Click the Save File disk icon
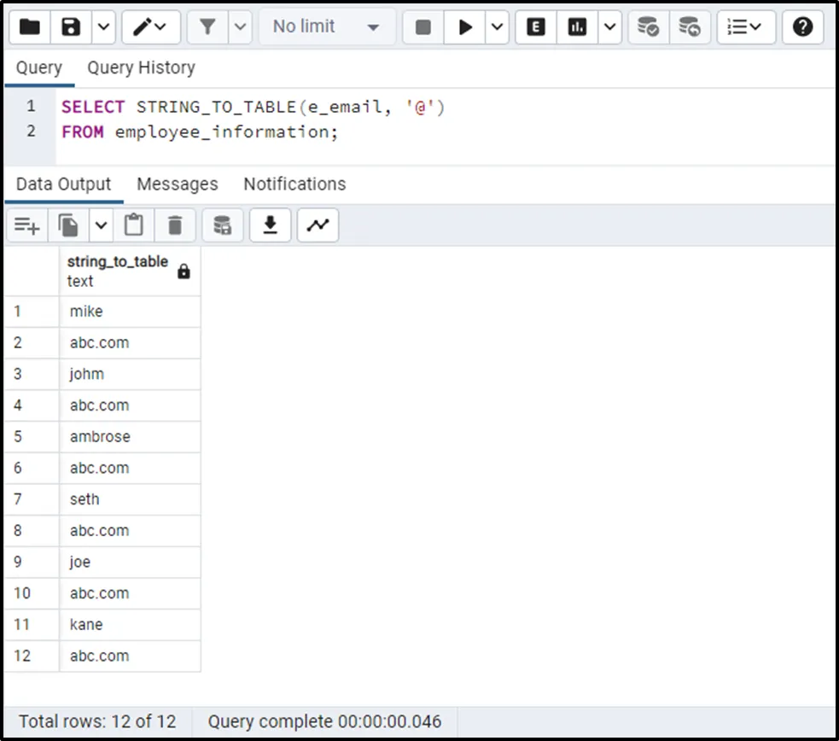This screenshot has width=839, height=741. coord(72,27)
